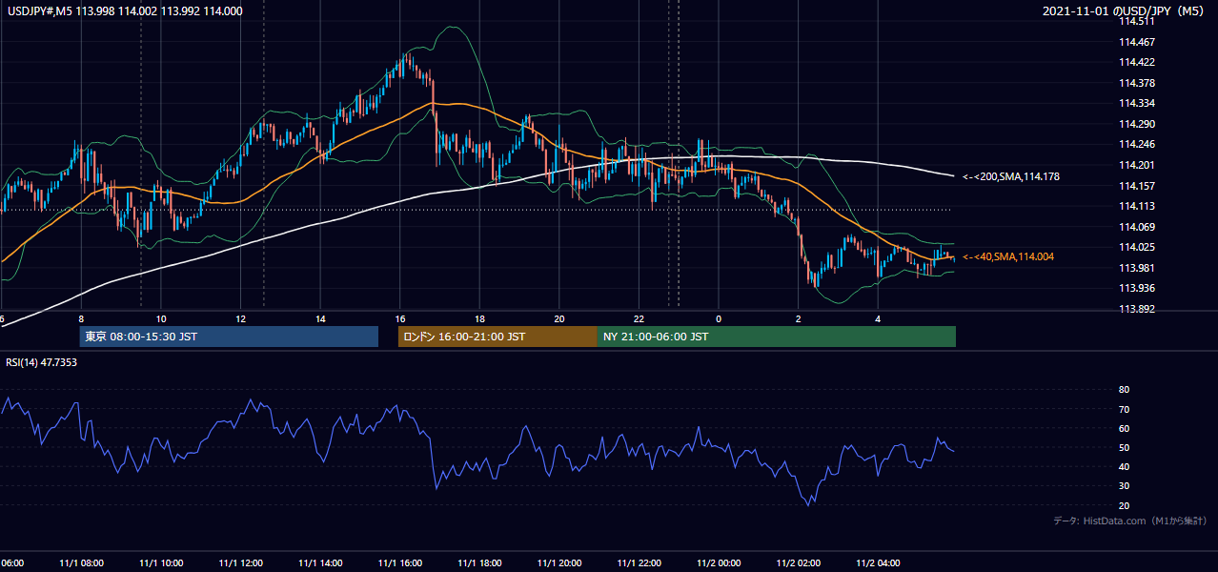The image size is (1218, 572).
Task: Click the 114.467 price axis label
Action: click(x=1137, y=42)
